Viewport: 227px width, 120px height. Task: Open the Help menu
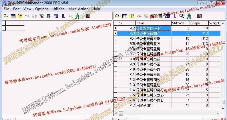96,9
